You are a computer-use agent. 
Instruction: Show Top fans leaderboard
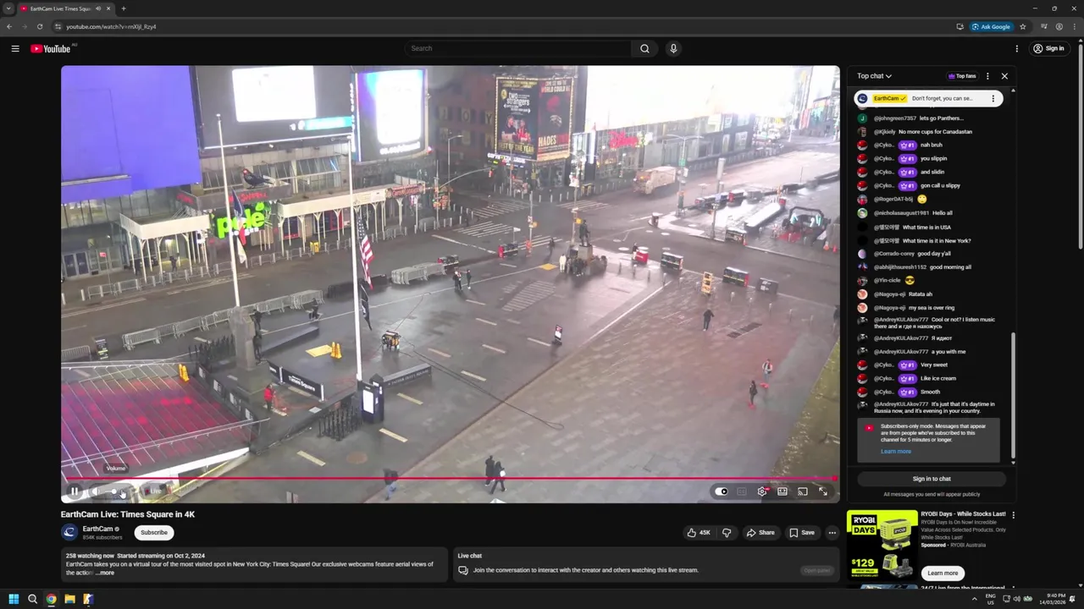[962, 76]
